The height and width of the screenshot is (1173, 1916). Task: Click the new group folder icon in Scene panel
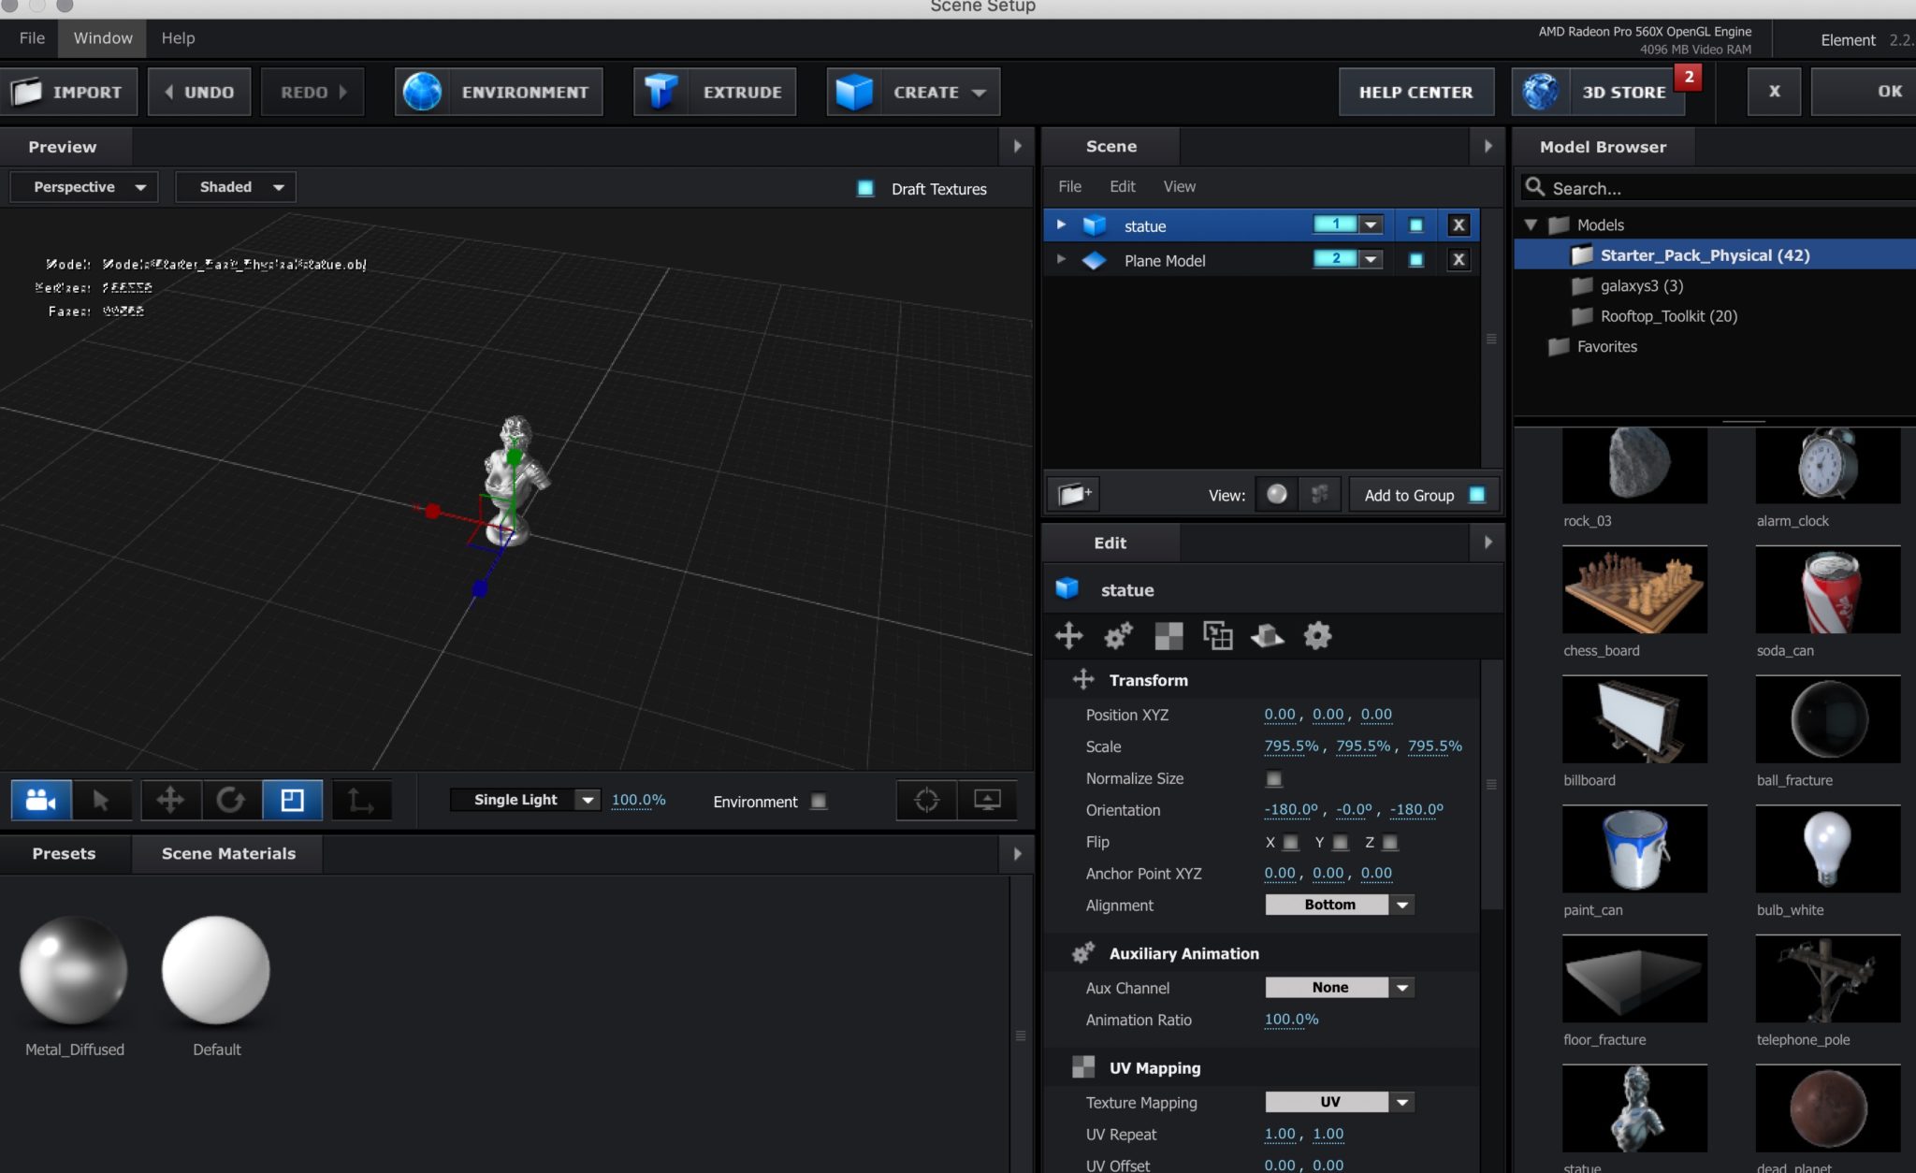tap(1072, 494)
